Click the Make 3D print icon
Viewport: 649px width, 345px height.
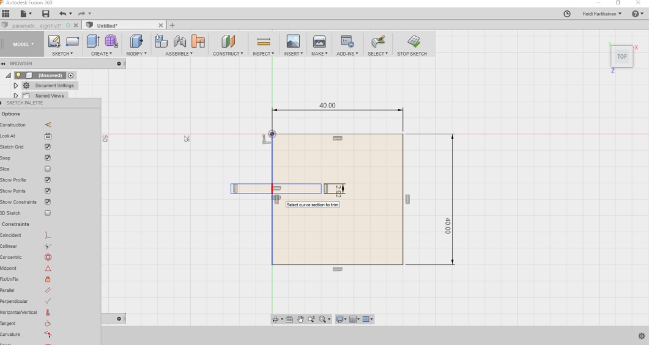(319, 42)
